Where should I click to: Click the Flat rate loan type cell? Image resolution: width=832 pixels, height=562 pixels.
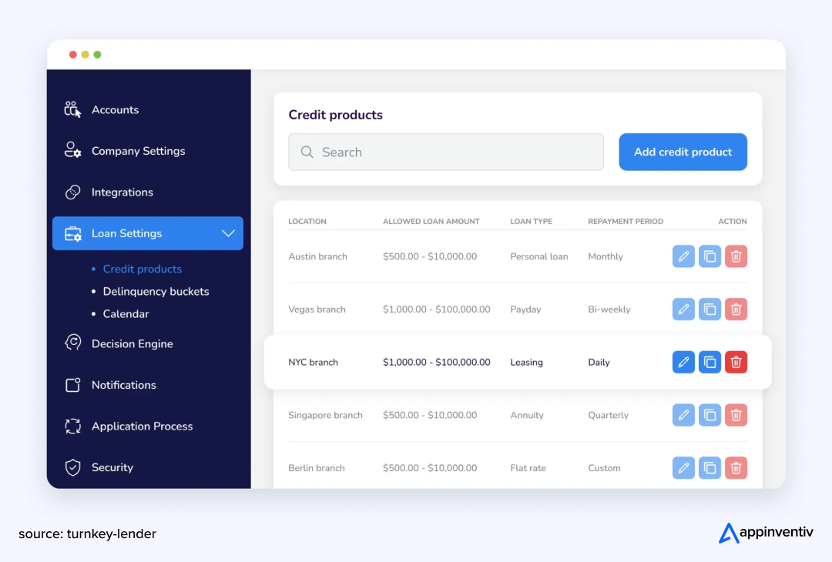pos(528,468)
